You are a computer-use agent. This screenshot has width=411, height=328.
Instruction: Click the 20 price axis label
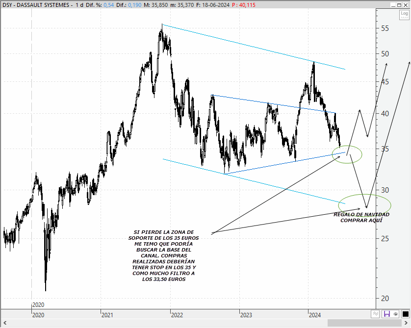(x=385, y=298)
